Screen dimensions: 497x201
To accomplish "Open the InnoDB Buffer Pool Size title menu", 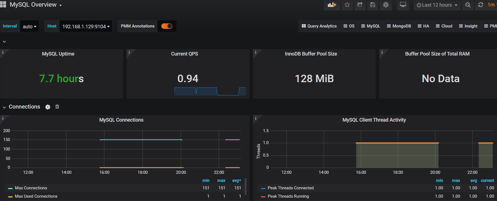I will (x=311, y=54).
